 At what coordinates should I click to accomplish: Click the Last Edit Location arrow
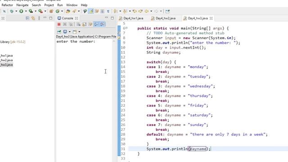(x=135, y=11)
